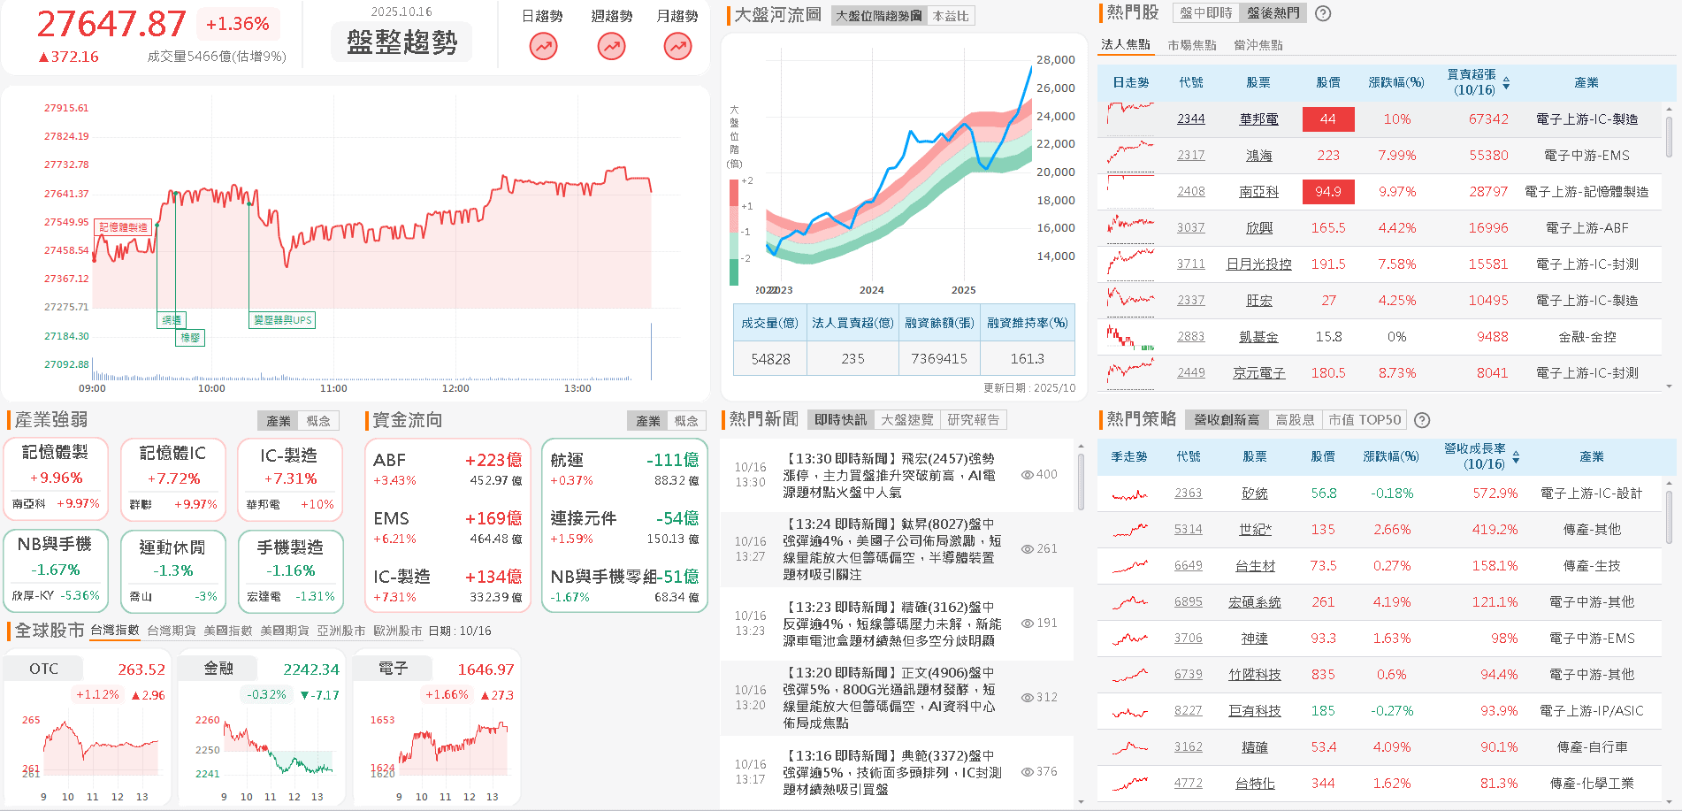Select the 高股息 strategy tab

click(1296, 420)
